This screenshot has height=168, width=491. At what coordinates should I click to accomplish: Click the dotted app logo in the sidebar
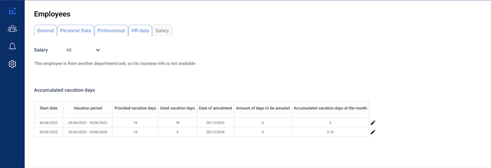12,11
